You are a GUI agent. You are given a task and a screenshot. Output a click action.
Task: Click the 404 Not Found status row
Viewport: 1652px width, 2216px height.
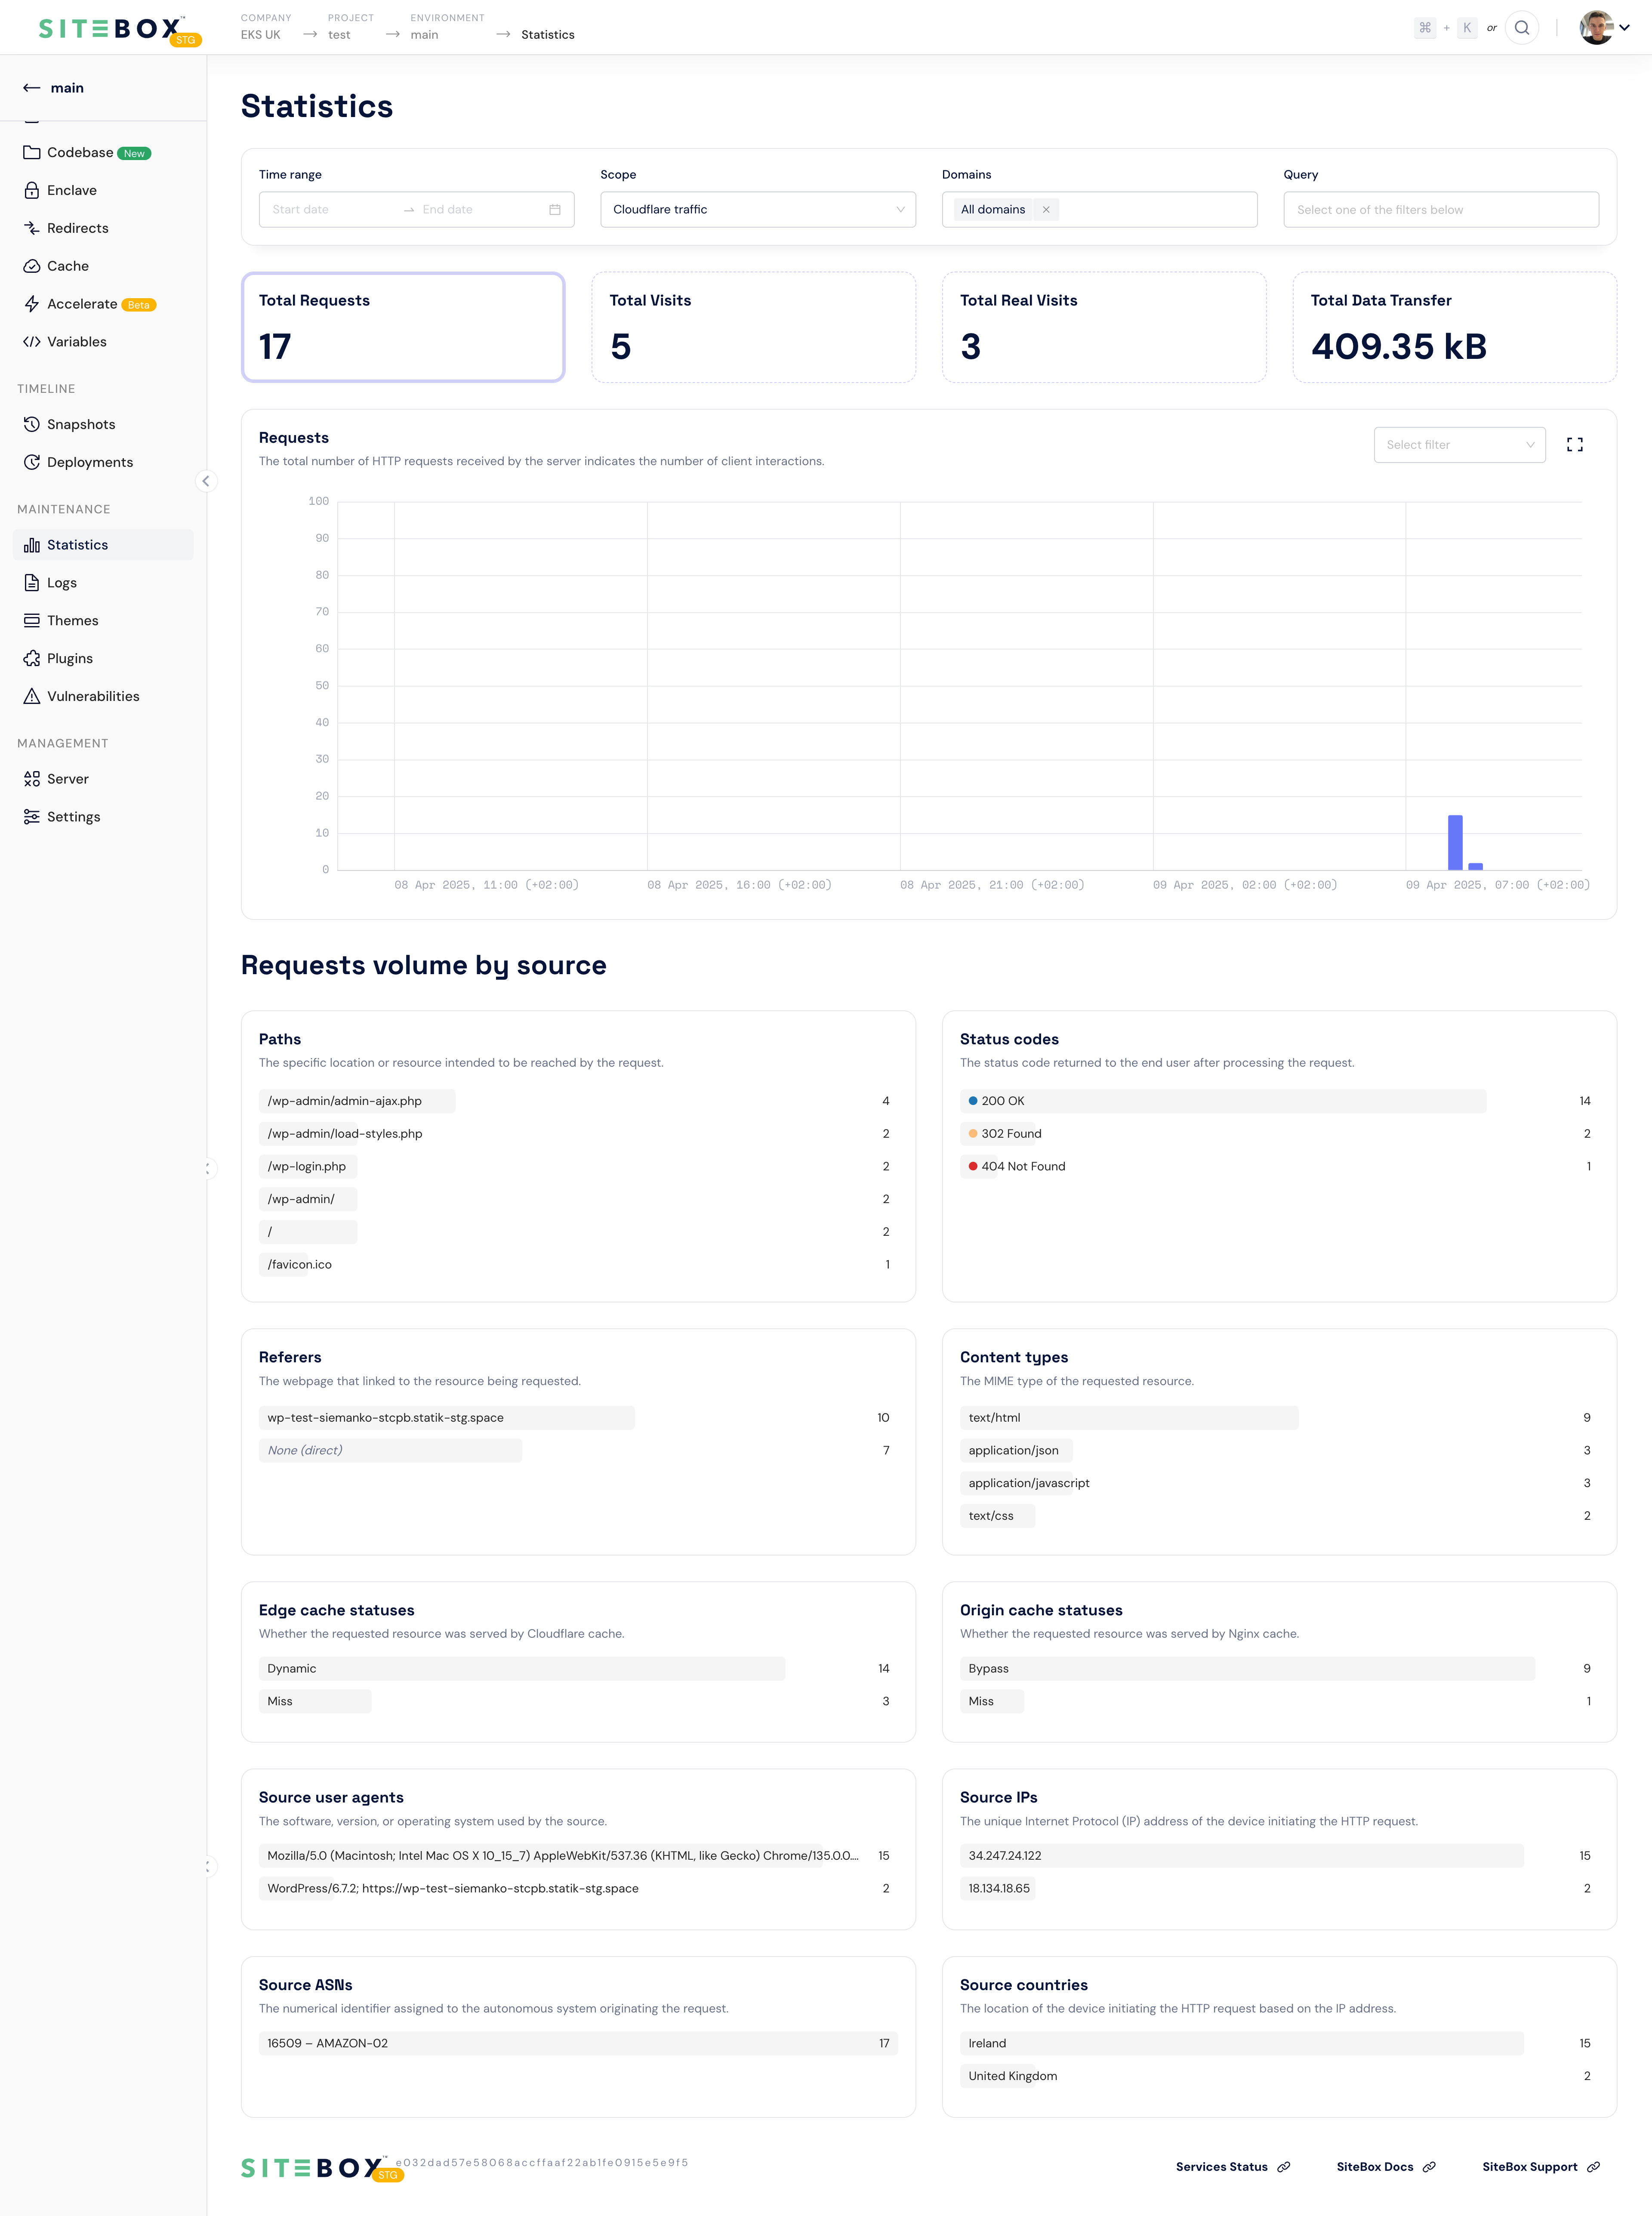coord(1279,1167)
